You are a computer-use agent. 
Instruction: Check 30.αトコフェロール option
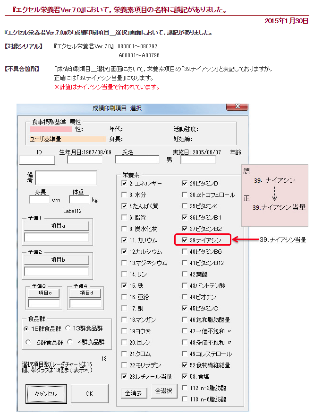[x=185, y=195]
